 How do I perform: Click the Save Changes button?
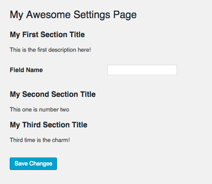33,164
